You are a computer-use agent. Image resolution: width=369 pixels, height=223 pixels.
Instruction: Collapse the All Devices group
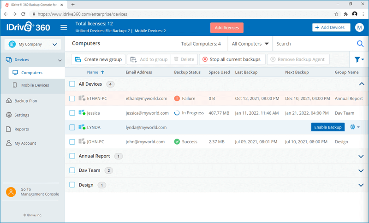362,84
